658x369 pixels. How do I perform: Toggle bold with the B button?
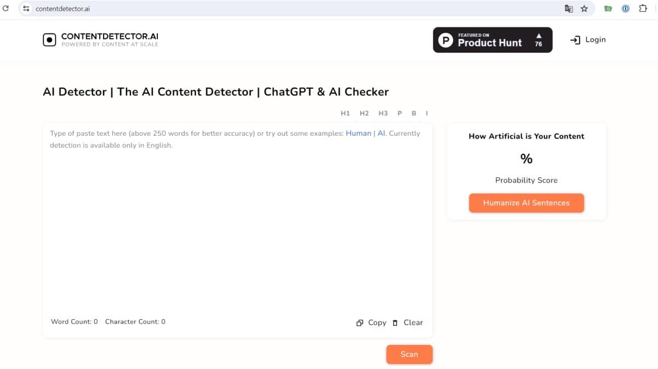[414, 113]
